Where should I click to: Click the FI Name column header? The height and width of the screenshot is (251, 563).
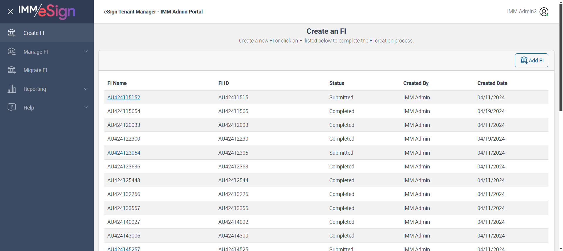pos(117,83)
